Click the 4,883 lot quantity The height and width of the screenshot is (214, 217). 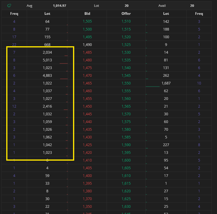(x=47, y=76)
